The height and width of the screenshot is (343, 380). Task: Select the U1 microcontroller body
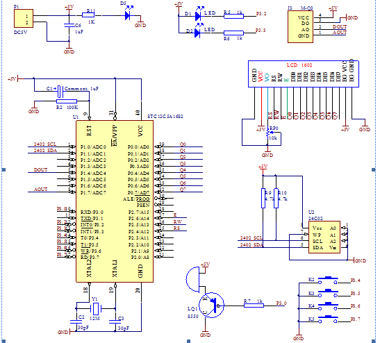pyautogui.click(x=115, y=201)
